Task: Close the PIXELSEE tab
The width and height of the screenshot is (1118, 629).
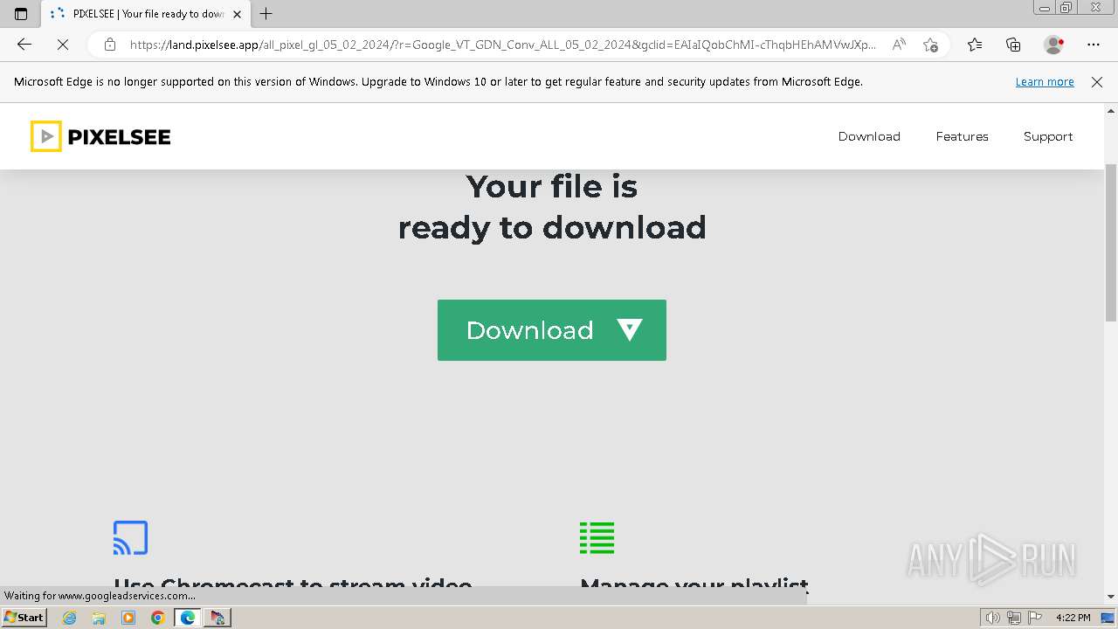Action: point(237,14)
